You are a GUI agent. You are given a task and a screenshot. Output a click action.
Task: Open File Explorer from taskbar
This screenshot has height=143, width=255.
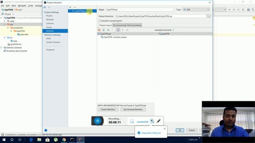pos(39,139)
